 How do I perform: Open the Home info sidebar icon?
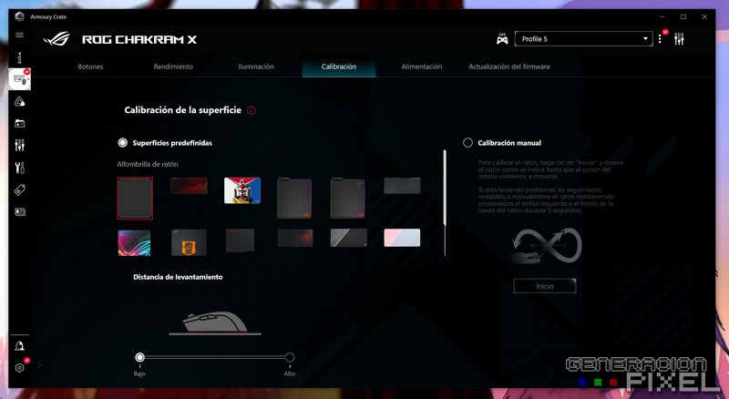pos(19,57)
